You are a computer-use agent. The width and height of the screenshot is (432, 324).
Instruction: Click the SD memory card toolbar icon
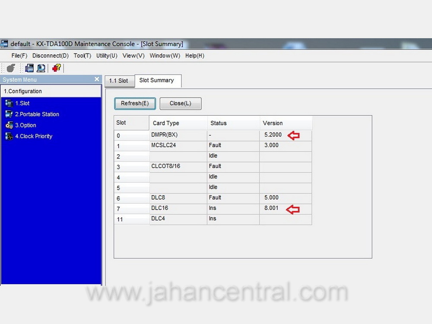[x=29, y=68]
